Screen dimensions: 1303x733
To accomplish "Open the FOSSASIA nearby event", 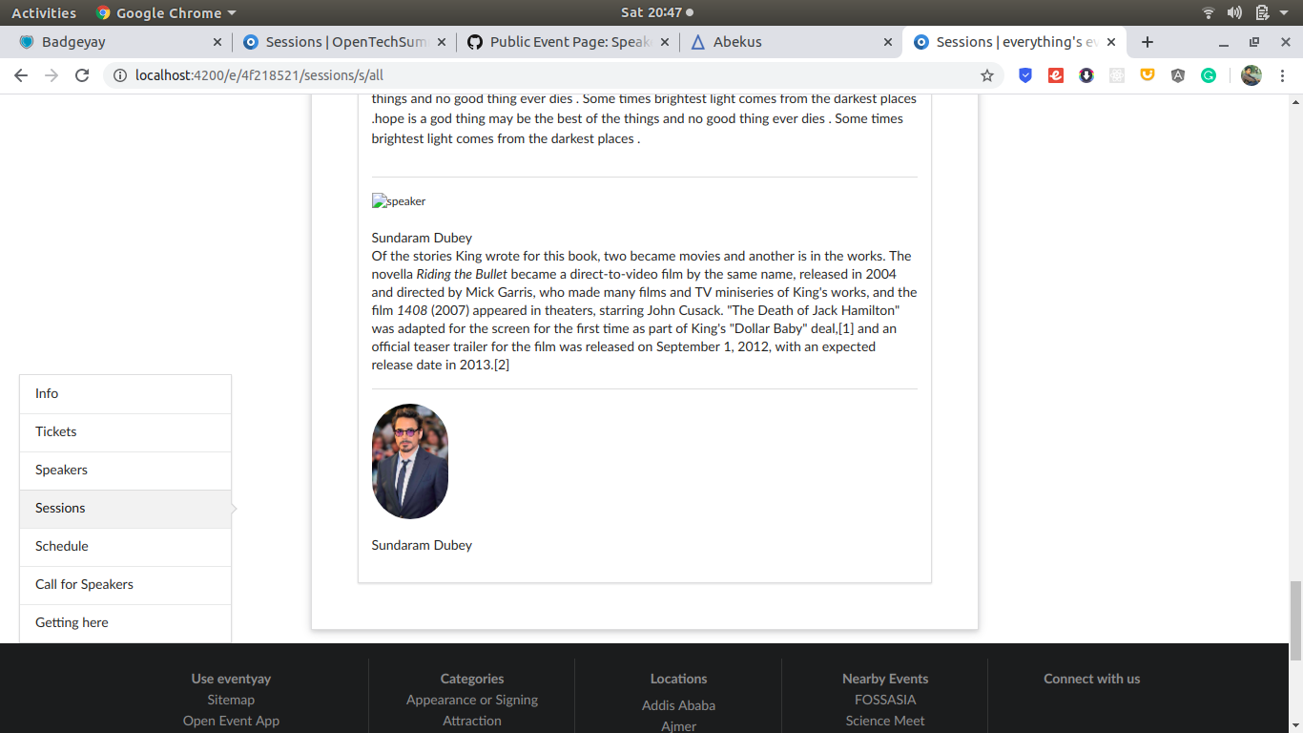I will click(885, 700).
